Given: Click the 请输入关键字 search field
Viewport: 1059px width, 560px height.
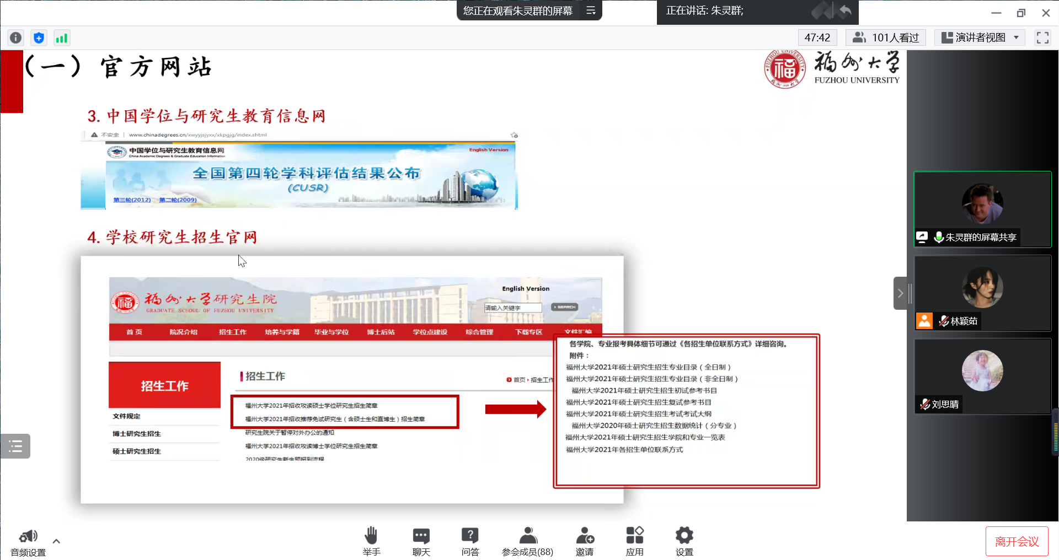Looking at the screenshot, I should tap(513, 308).
